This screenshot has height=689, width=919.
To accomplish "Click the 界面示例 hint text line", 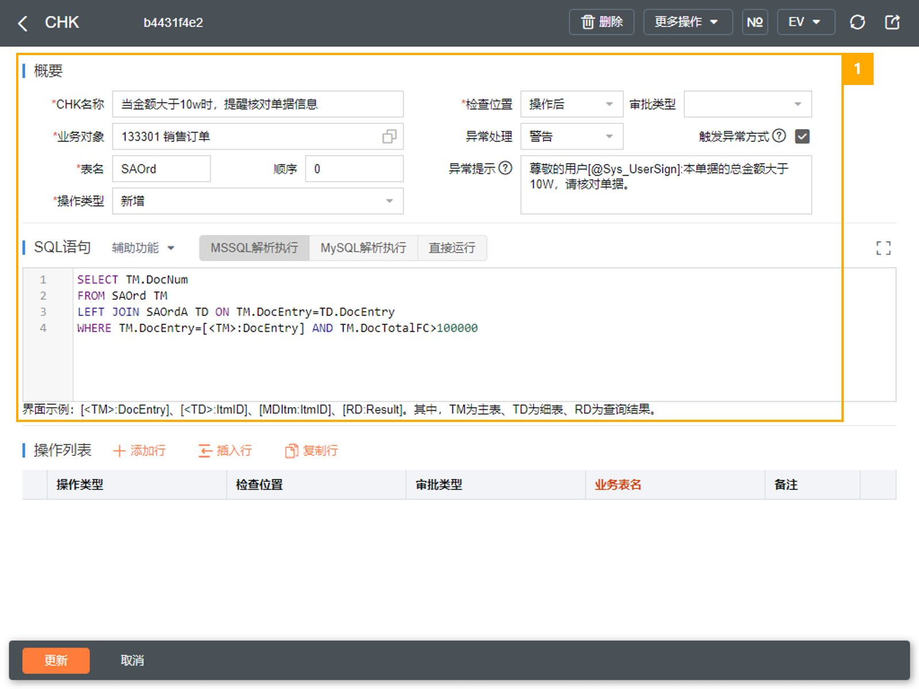I will click(x=339, y=409).
